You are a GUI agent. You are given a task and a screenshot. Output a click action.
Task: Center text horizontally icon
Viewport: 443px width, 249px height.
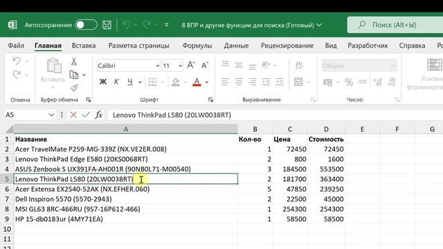click(x=239, y=82)
